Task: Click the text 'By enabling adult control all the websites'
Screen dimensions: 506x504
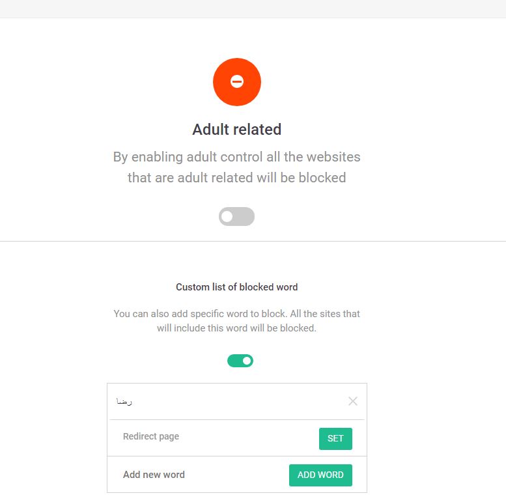Action: pos(236,157)
